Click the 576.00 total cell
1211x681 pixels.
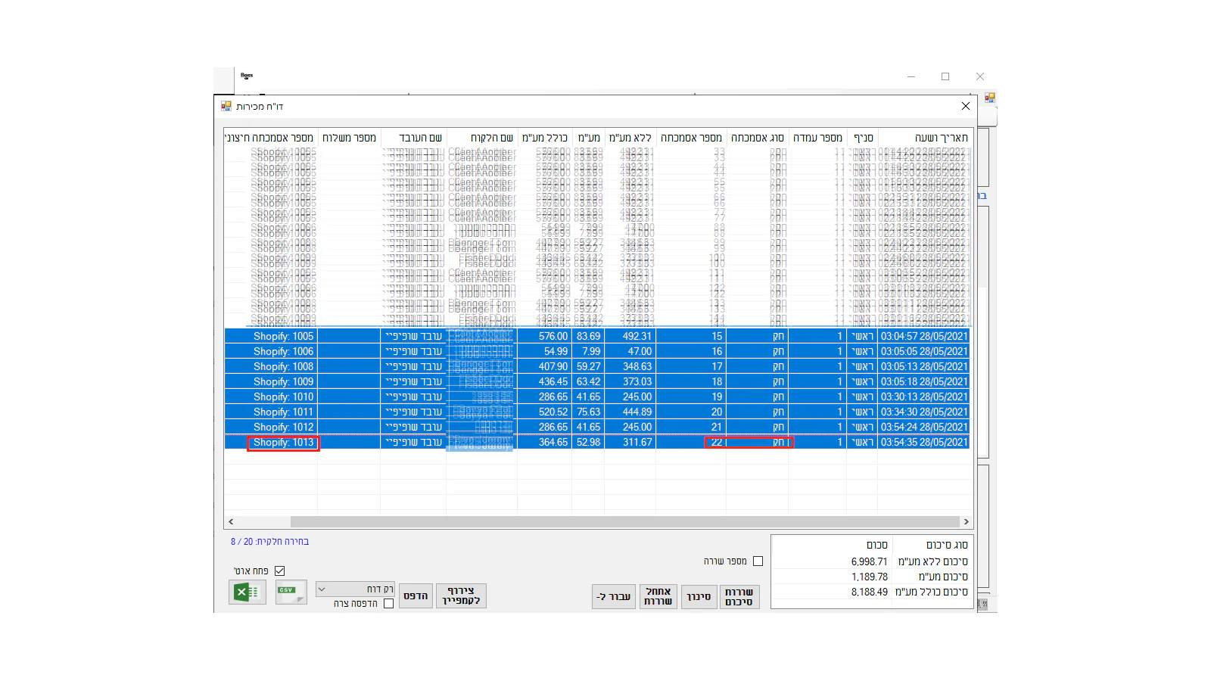[x=545, y=336]
